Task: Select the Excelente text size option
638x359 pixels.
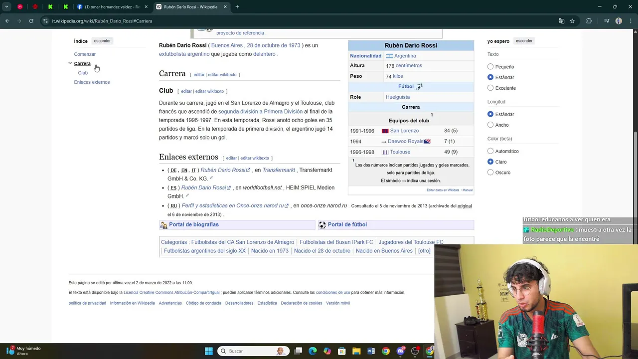Action: coord(490,88)
